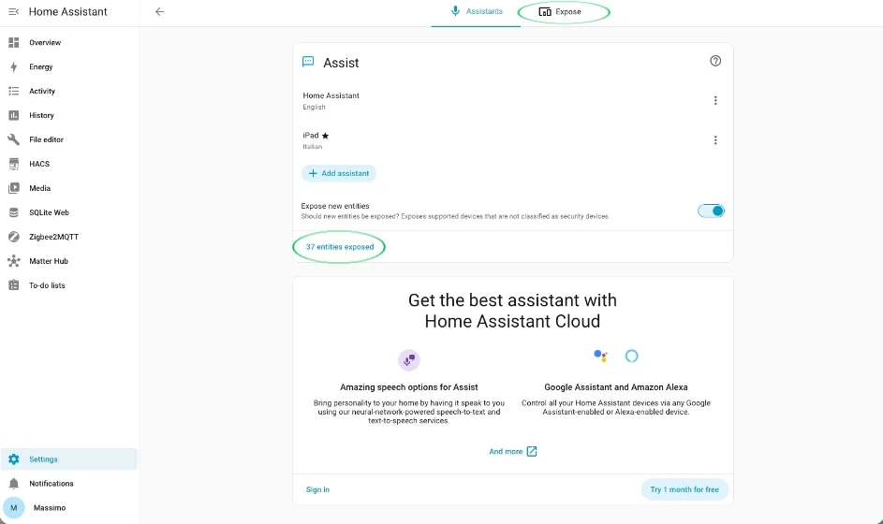Select History in the sidebar
The image size is (883, 524).
pyautogui.click(x=68, y=115)
